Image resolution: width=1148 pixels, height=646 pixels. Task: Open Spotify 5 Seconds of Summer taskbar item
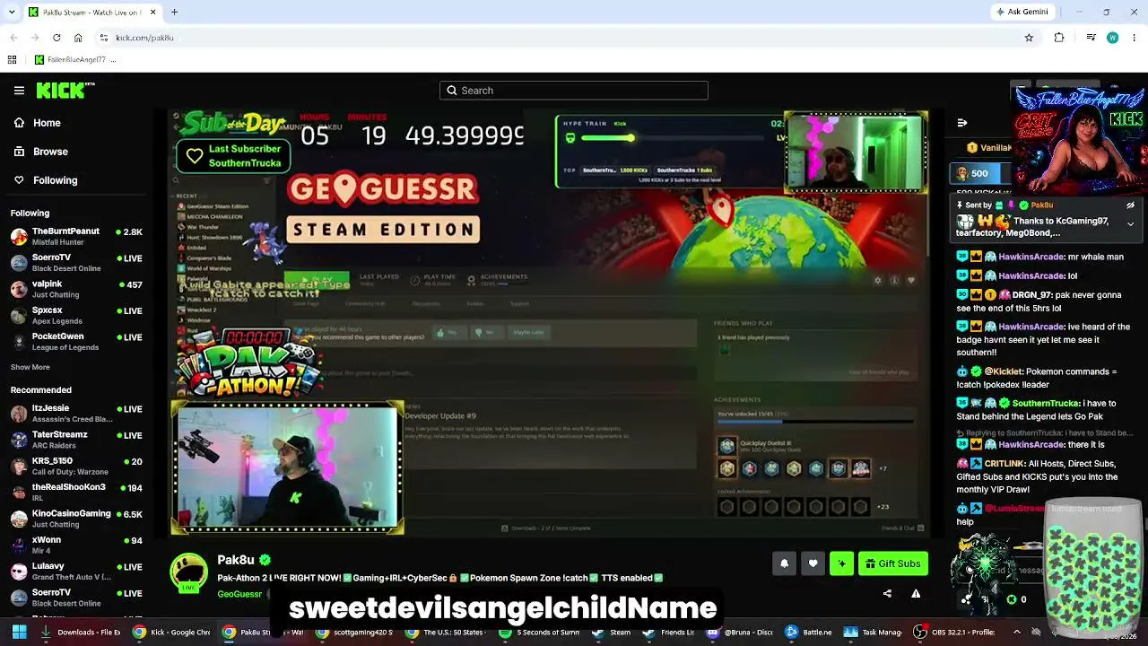point(539,632)
